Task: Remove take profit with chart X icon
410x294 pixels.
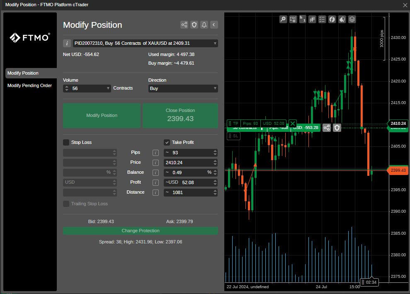Action: point(293,124)
